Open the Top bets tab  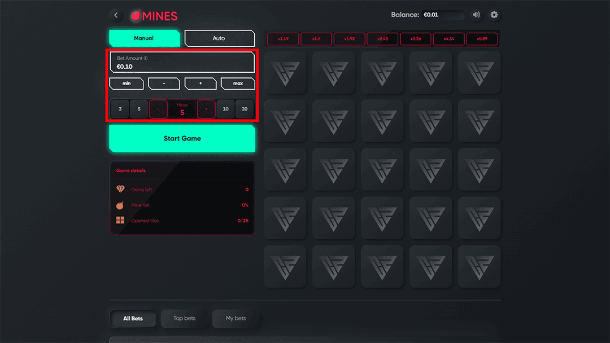click(x=183, y=319)
